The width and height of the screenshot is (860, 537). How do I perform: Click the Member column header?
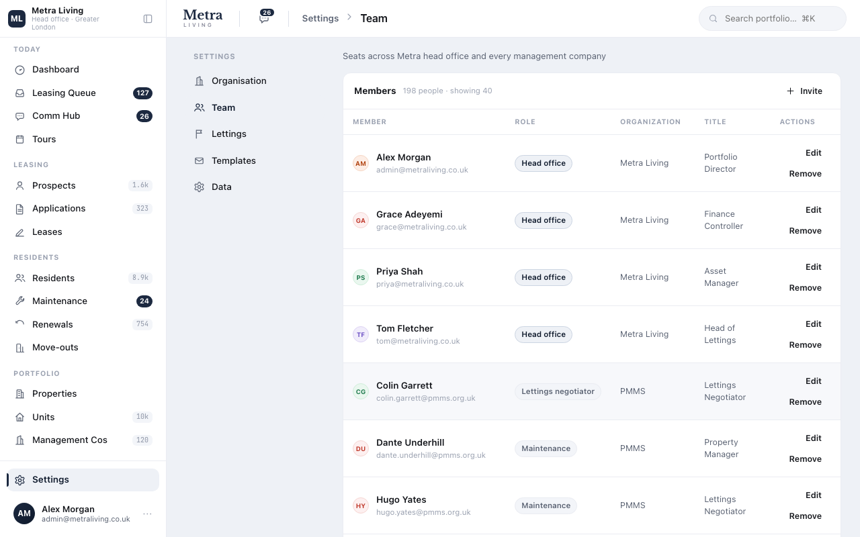click(x=370, y=122)
